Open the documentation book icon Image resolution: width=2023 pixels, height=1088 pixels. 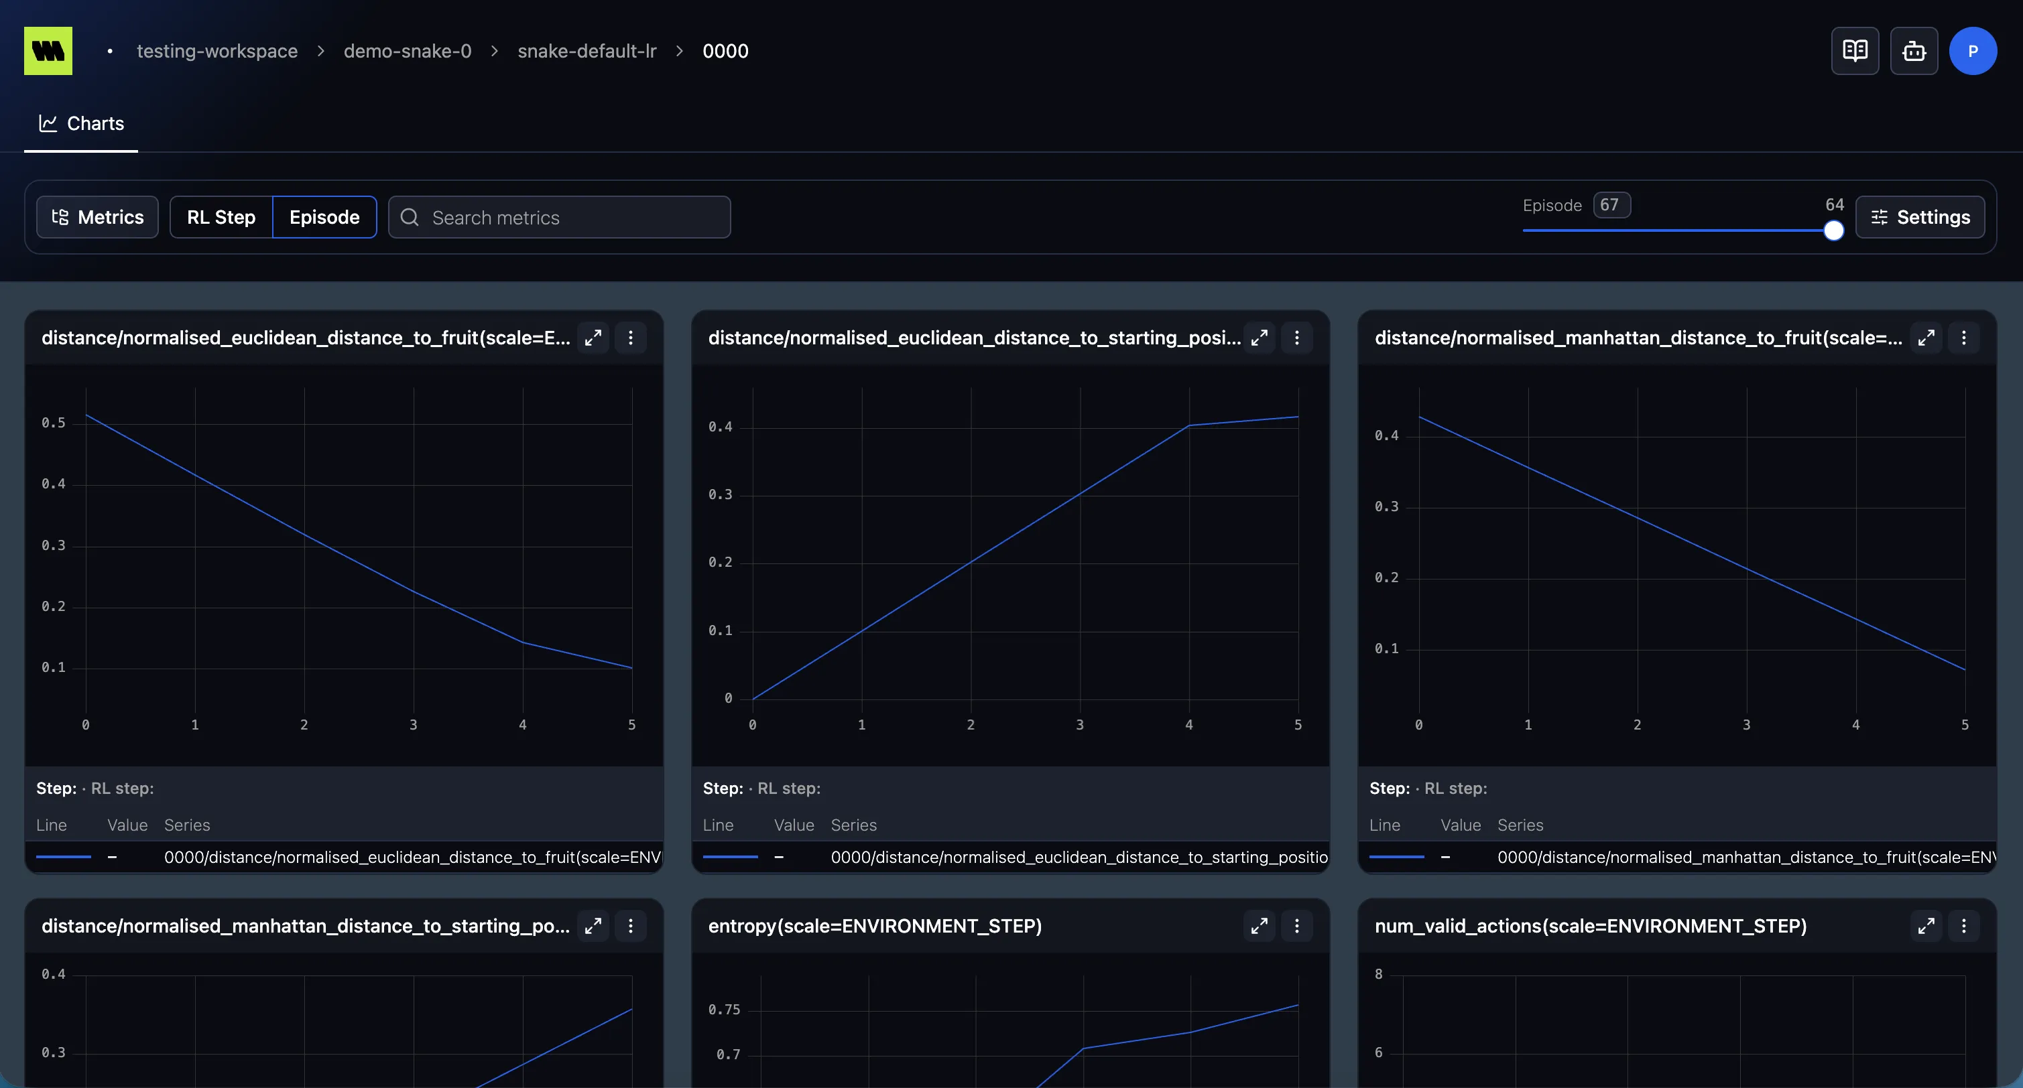pyautogui.click(x=1855, y=51)
